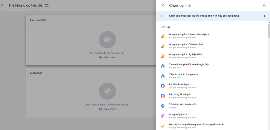Click the Nổi bật section label
This screenshot has height=130, width=270.
(165, 27)
